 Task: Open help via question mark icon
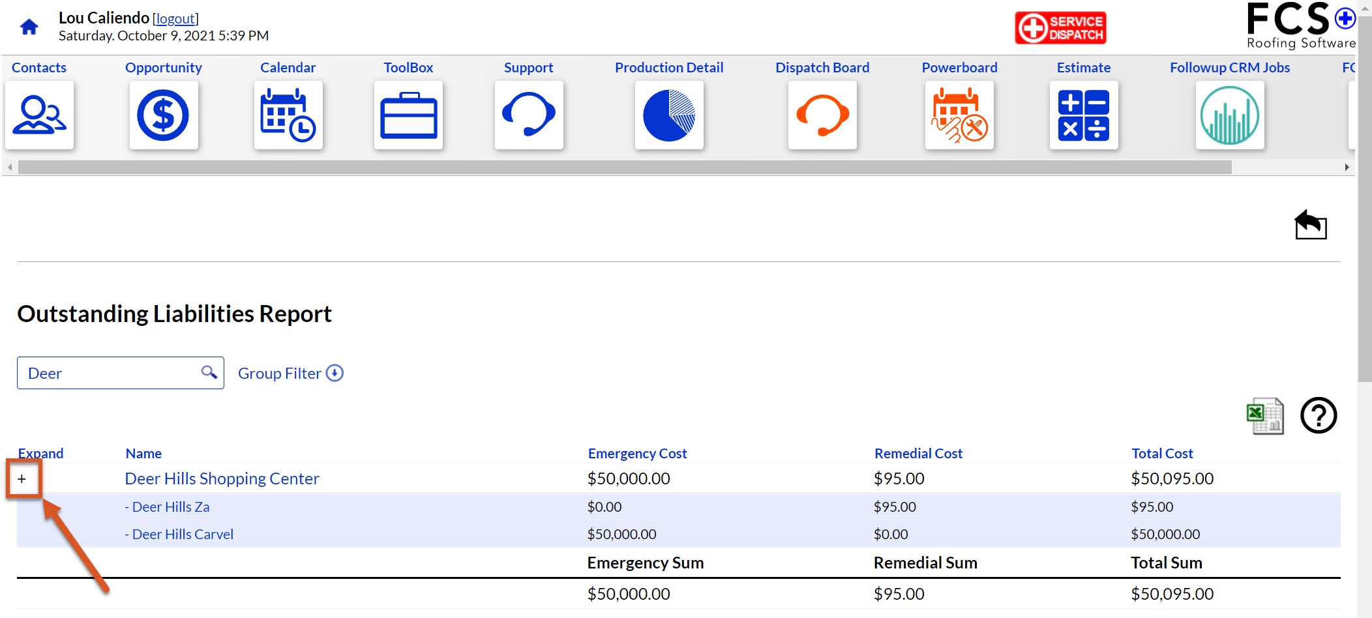(1319, 415)
